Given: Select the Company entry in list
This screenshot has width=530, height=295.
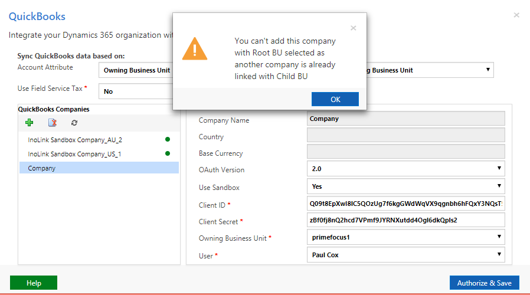Looking at the screenshot, I should (x=99, y=168).
